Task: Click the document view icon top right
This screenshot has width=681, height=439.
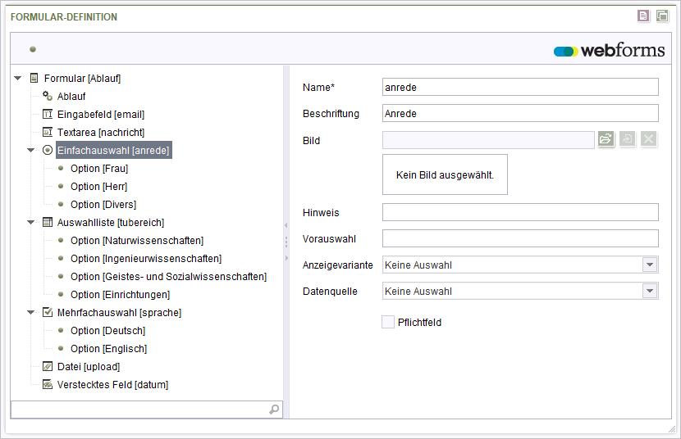Action: click(643, 16)
